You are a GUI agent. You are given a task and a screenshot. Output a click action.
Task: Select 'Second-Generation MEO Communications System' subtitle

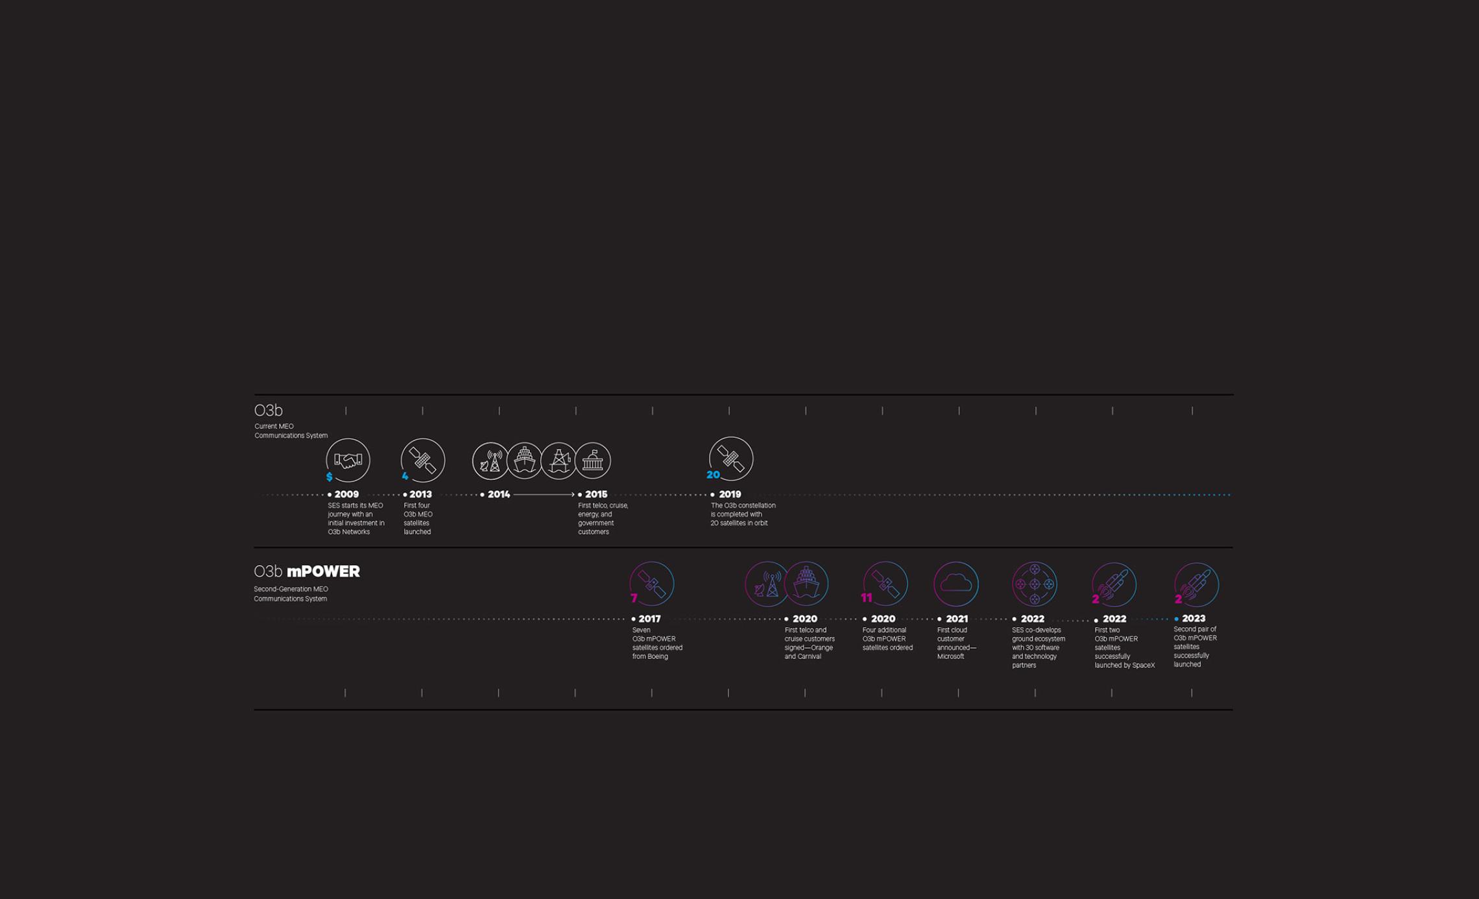click(x=291, y=594)
